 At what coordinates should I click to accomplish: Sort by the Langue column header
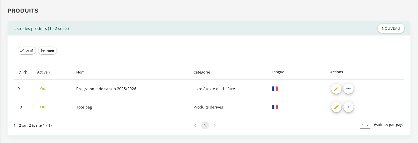click(278, 72)
